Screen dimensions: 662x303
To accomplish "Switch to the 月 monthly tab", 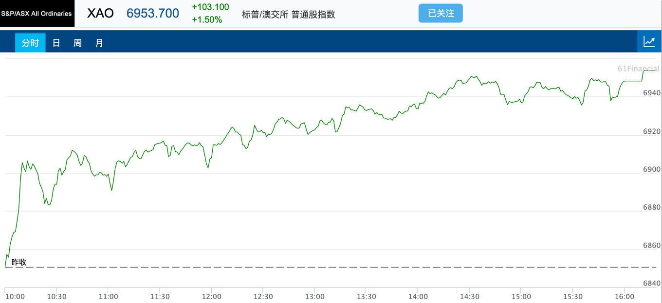I will point(99,43).
